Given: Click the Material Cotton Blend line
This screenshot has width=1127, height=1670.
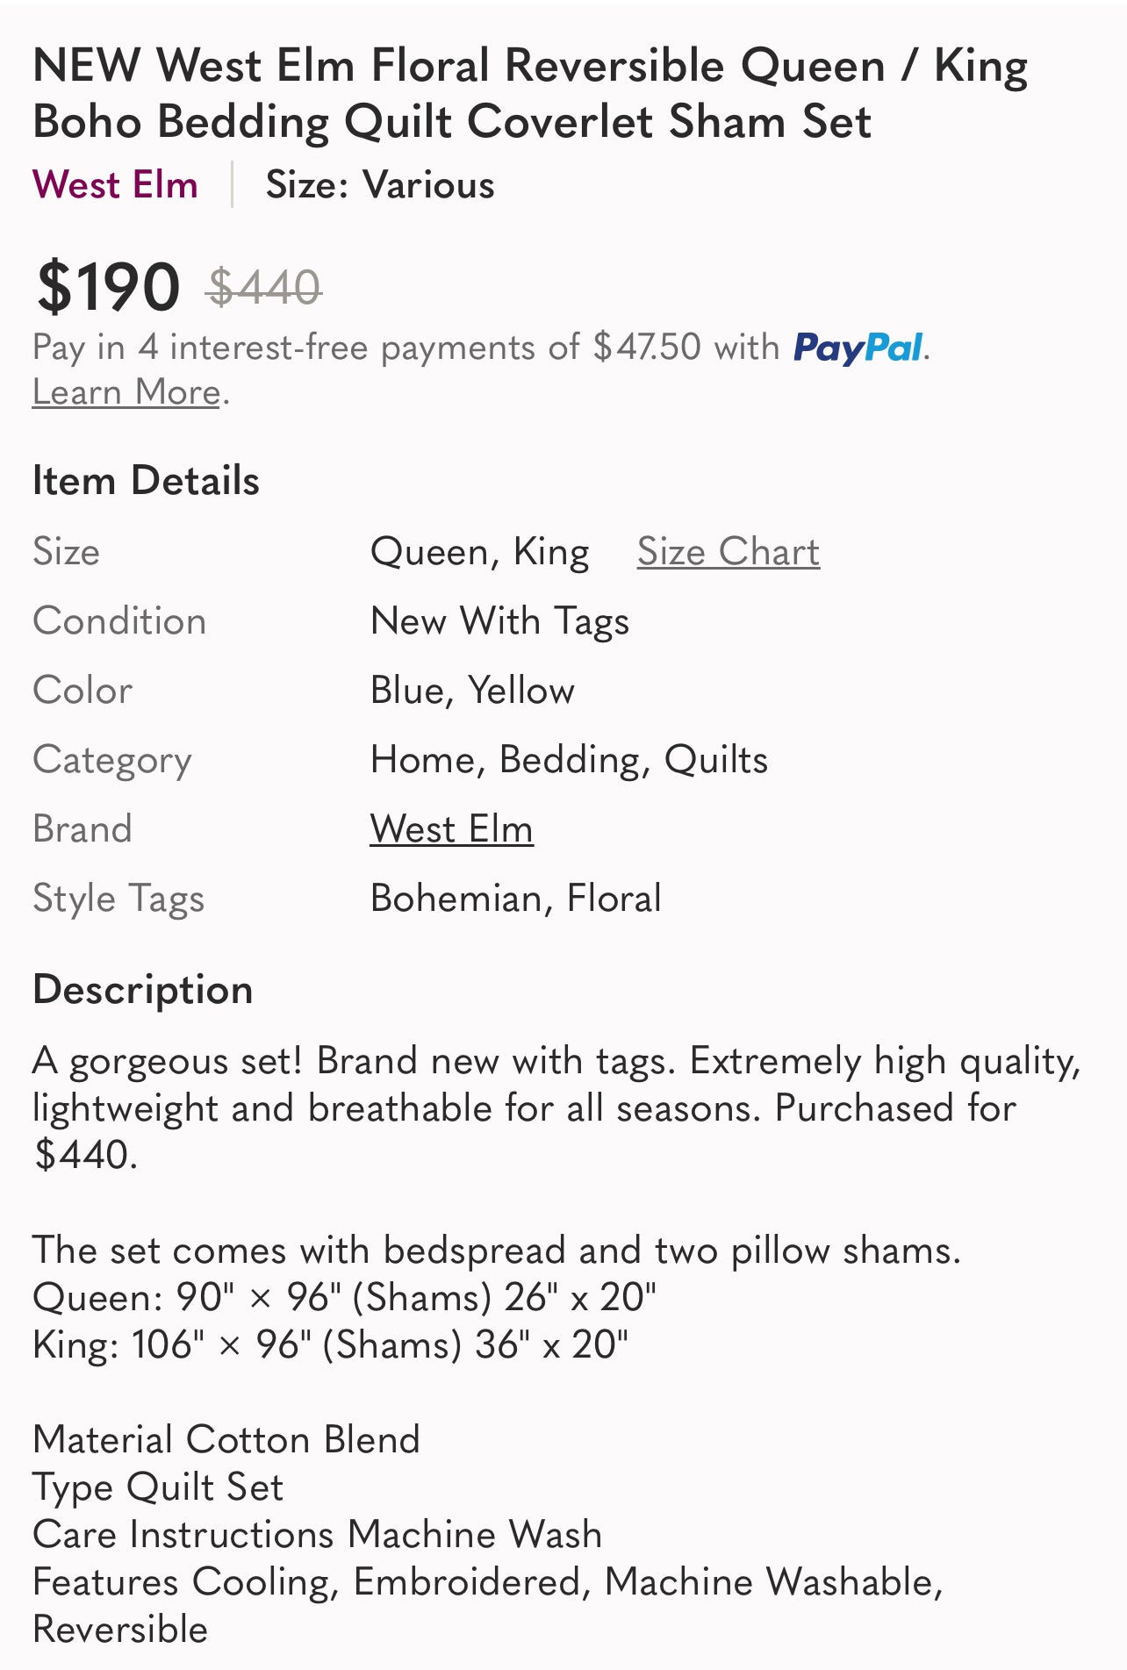Looking at the screenshot, I should pyautogui.click(x=226, y=1440).
